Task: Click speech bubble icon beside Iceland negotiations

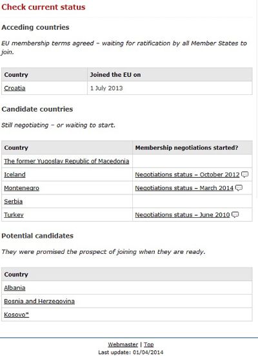Action: coord(244,174)
